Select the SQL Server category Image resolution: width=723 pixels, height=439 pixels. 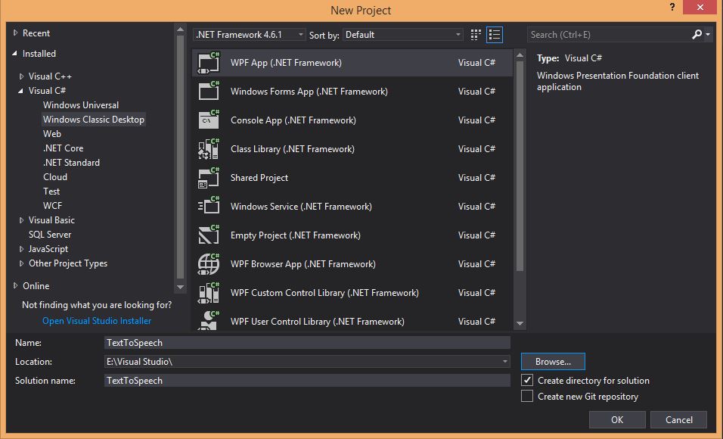coord(50,235)
